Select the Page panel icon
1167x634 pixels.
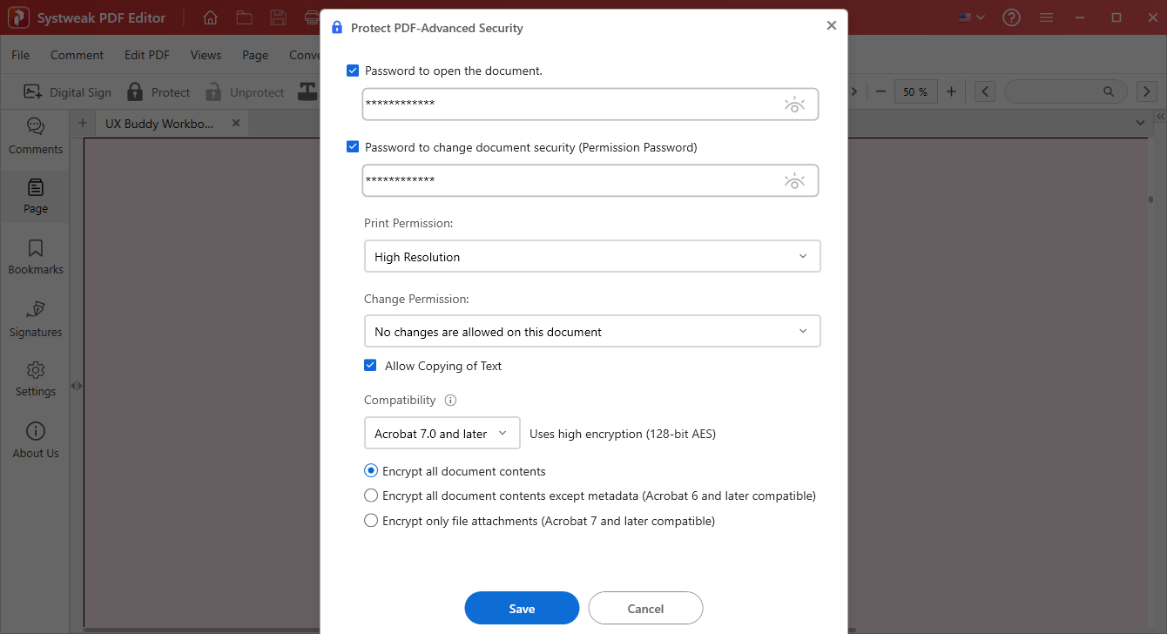(35, 196)
